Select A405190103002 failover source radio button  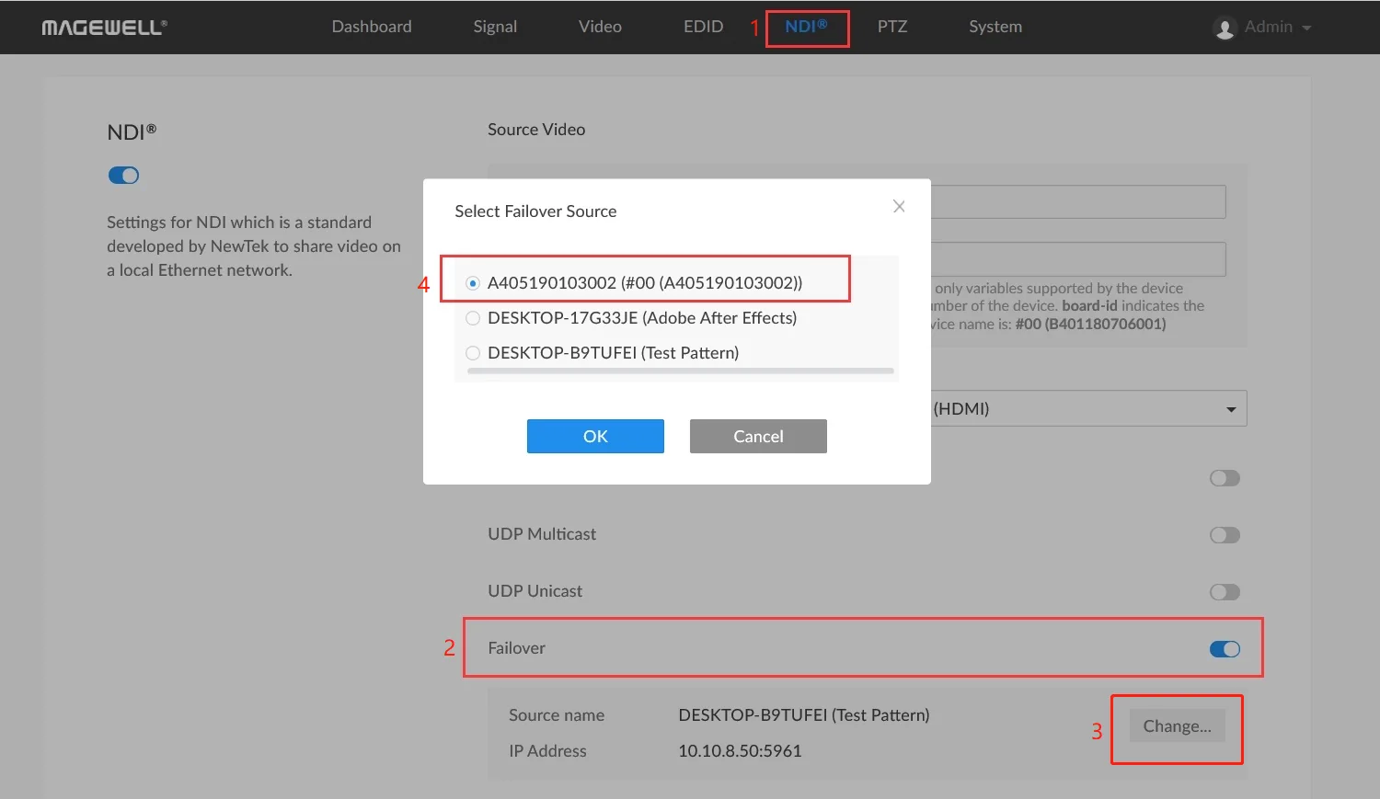point(473,283)
